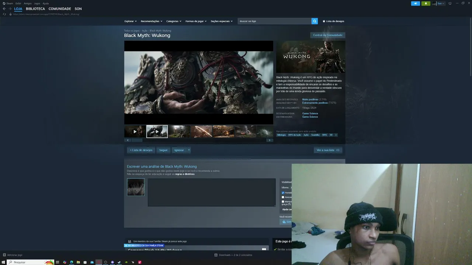The height and width of the screenshot is (265, 472).
Task: Go back with the navigation back arrow
Action: pos(4,9)
